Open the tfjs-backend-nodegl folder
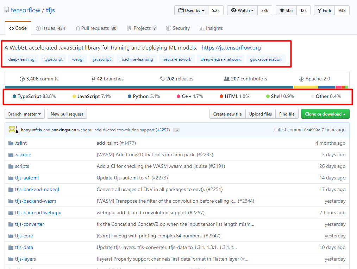The width and height of the screenshot is (357, 269). point(37,189)
